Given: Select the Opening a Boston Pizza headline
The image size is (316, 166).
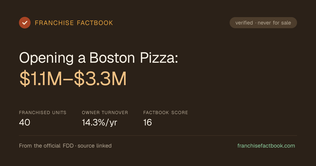Looking at the screenshot, I should tap(99, 57).
